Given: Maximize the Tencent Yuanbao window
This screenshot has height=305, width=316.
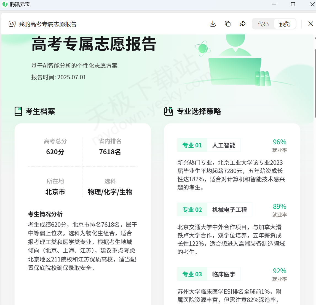Looking at the screenshot, I should tap(293, 4).
